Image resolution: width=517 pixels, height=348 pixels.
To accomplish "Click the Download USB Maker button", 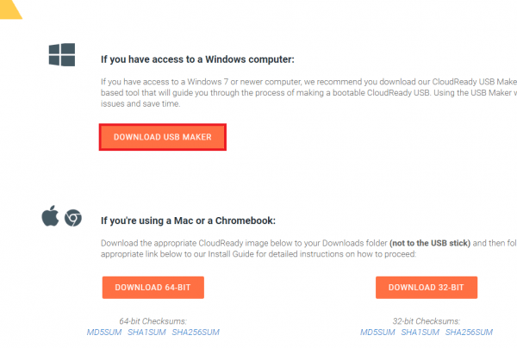I will 163,137.
